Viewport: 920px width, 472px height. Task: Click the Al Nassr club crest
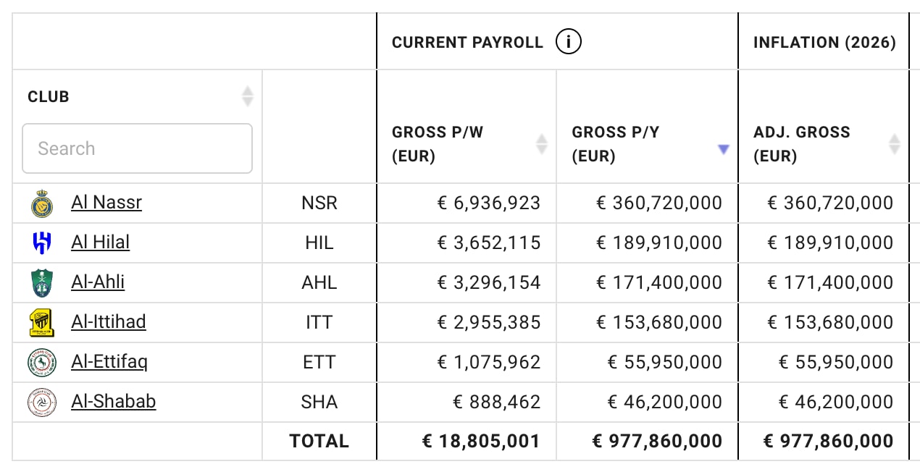(x=42, y=203)
